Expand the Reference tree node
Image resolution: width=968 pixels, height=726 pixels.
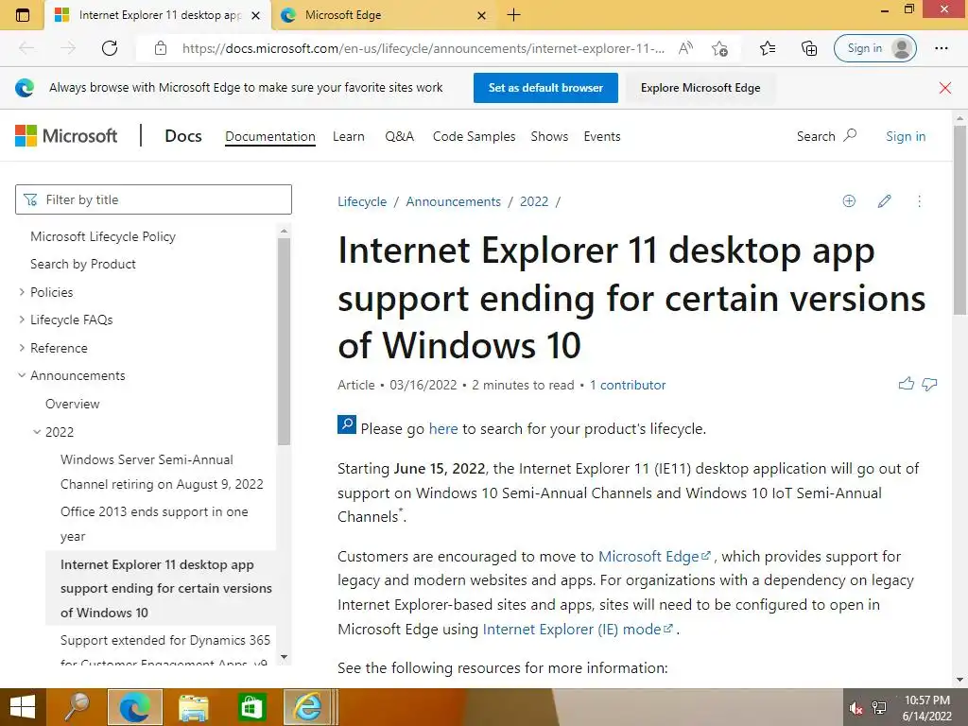[22, 348]
